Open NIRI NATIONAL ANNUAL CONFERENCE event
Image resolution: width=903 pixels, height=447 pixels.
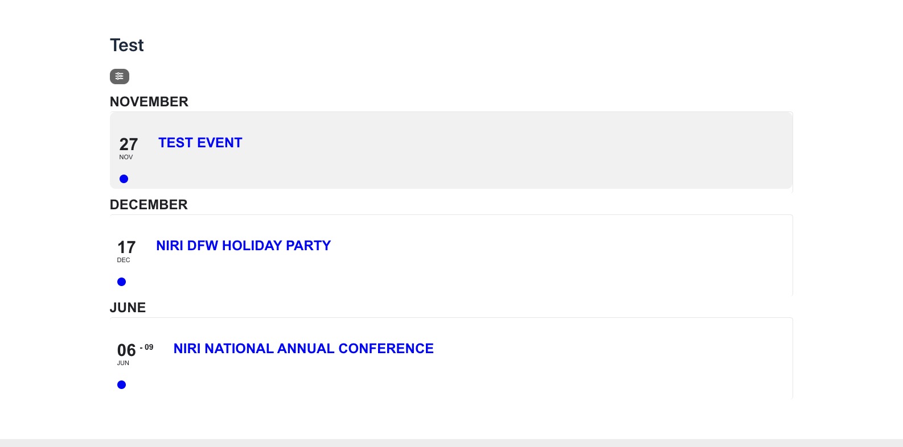coord(303,349)
